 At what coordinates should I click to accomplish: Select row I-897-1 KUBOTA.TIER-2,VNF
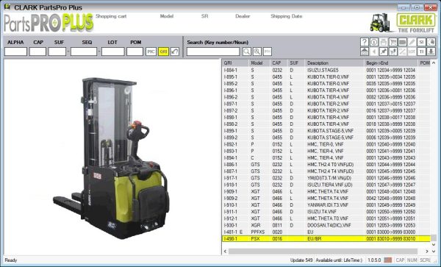[326, 104]
